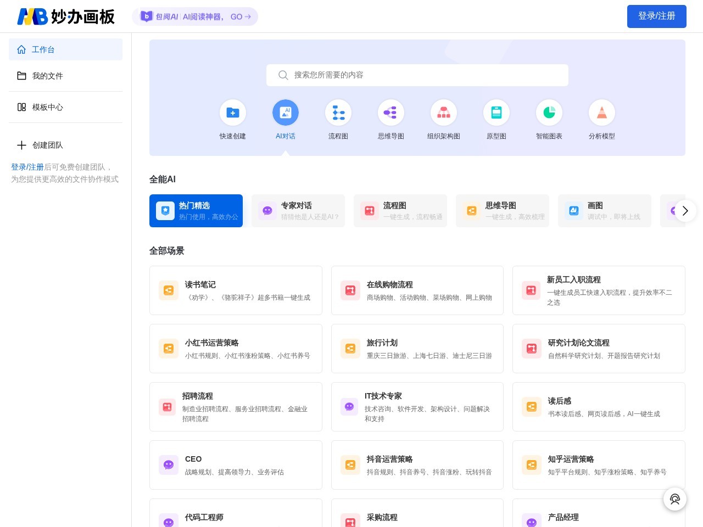Image resolution: width=703 pixels, height=527 pixels.
Task: Click the 知乎运营策略 card icon
Action: coord(532,465)
